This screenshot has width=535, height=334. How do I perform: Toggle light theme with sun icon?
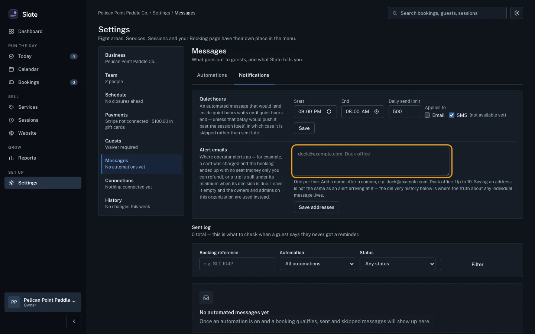point(517,13)
